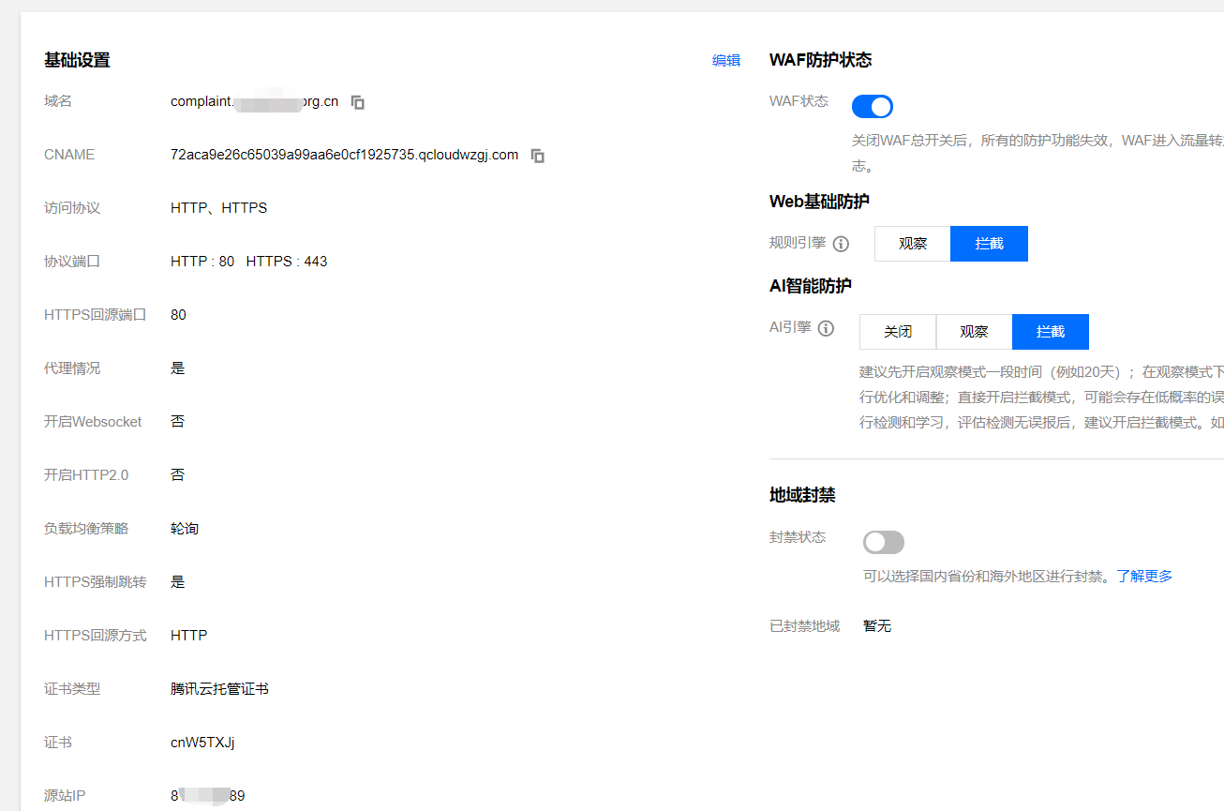This screenshot has height=811, width=1224.
Task: Click the 已封禁地域 value 暂无
Action: [x=877, y=626]
